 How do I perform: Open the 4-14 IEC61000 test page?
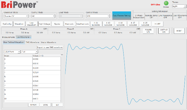(120, 24)
